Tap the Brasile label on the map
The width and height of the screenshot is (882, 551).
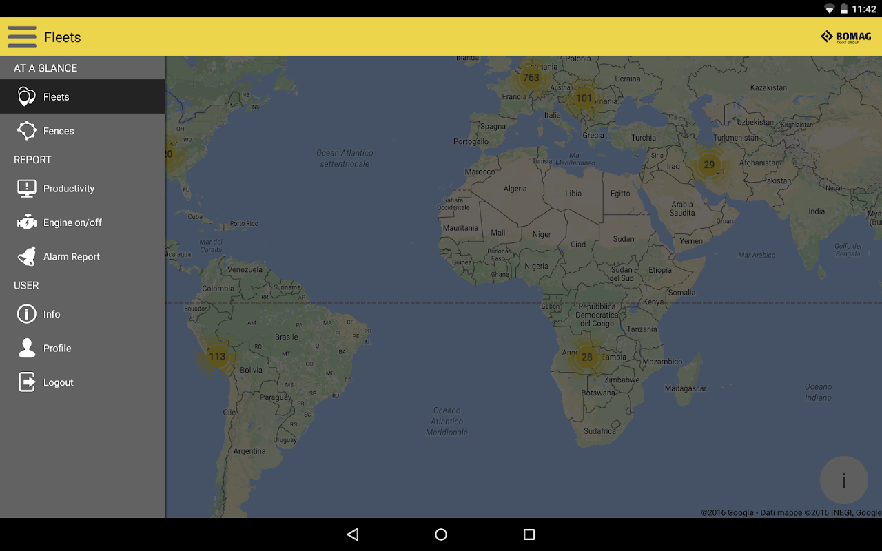click(x=287, y=337)
